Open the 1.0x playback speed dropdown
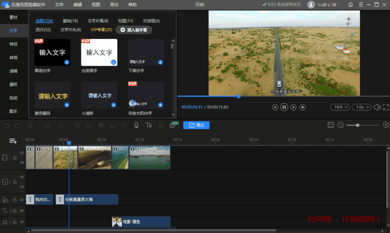 362,107
